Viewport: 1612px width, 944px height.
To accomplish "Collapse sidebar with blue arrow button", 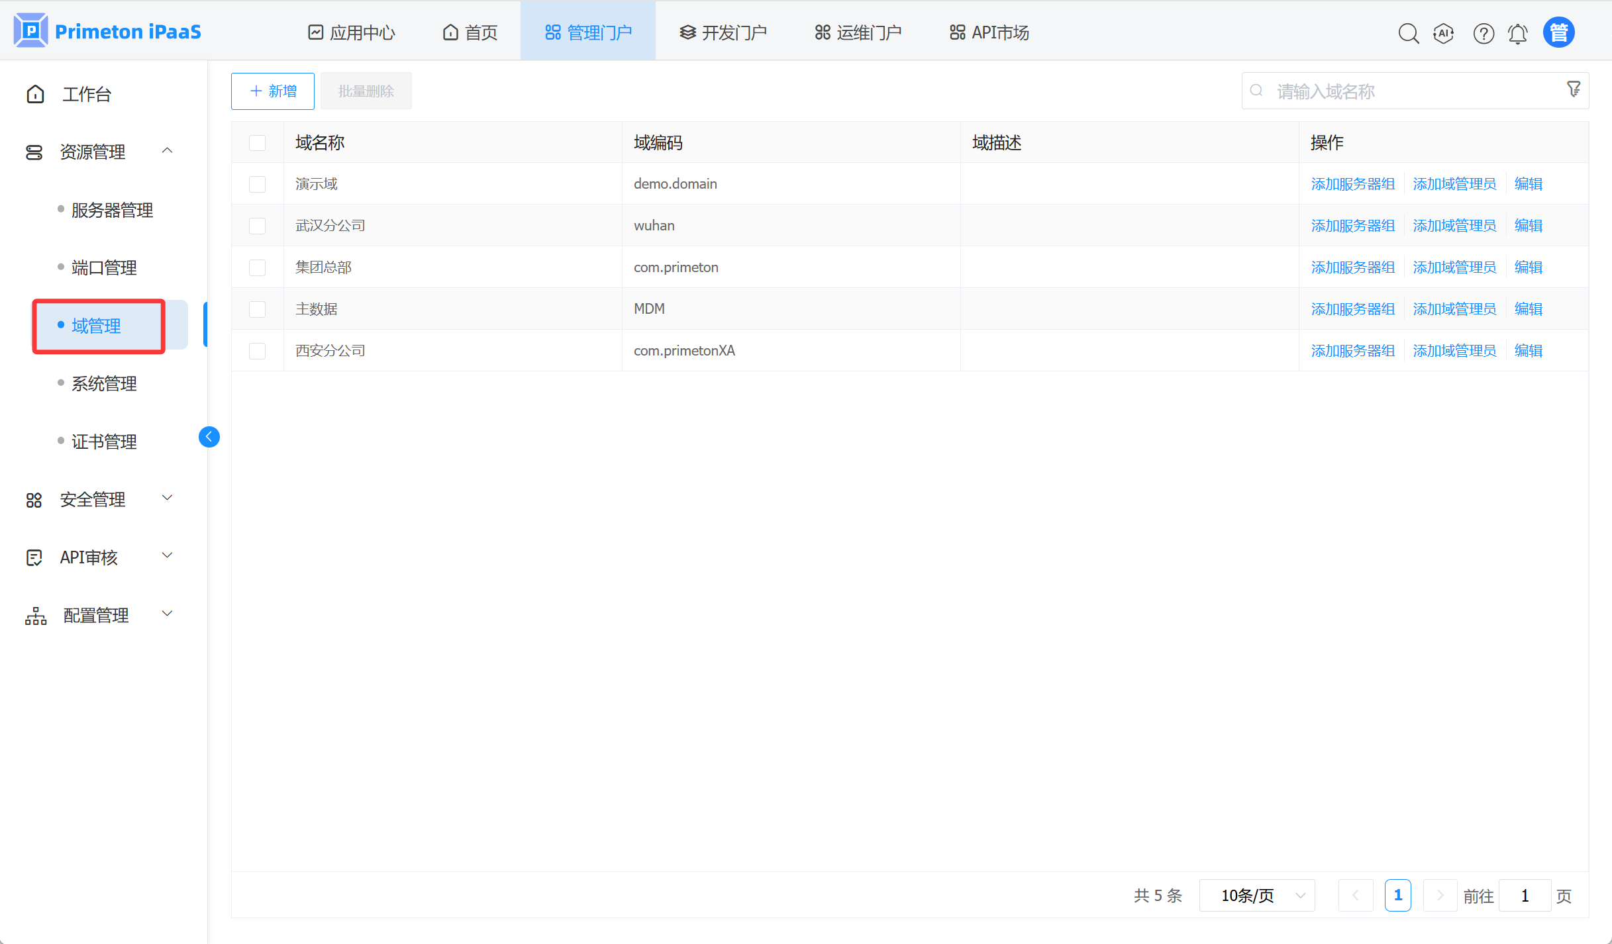I will click(209, 437).
